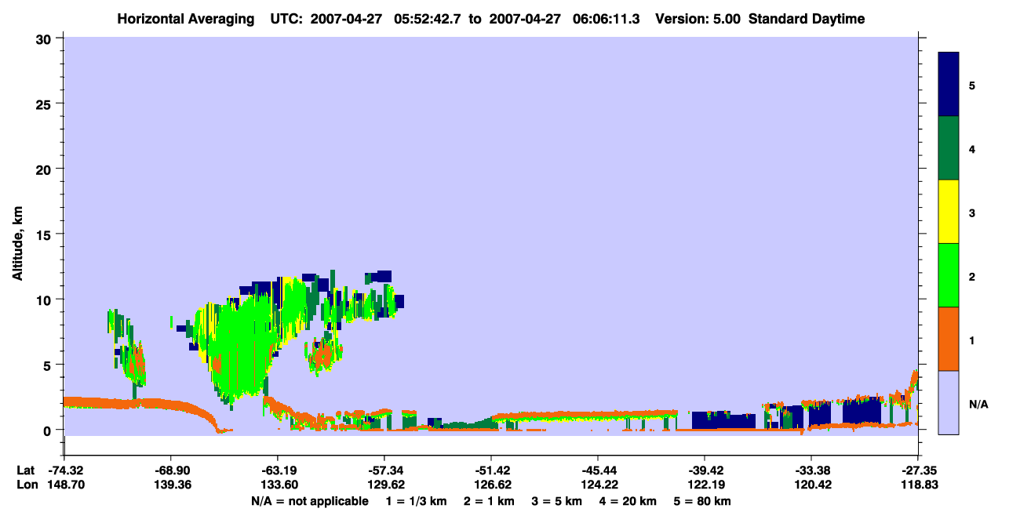Click the longitude value 126.62

pyautogui.click(x=491, y=485)
